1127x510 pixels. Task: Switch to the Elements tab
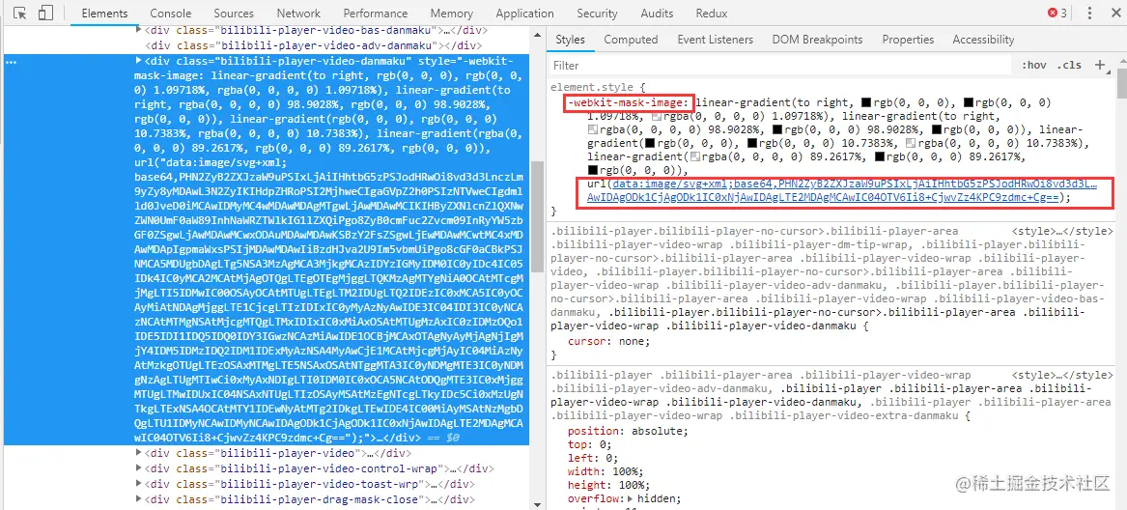click(x=104, y=13)
